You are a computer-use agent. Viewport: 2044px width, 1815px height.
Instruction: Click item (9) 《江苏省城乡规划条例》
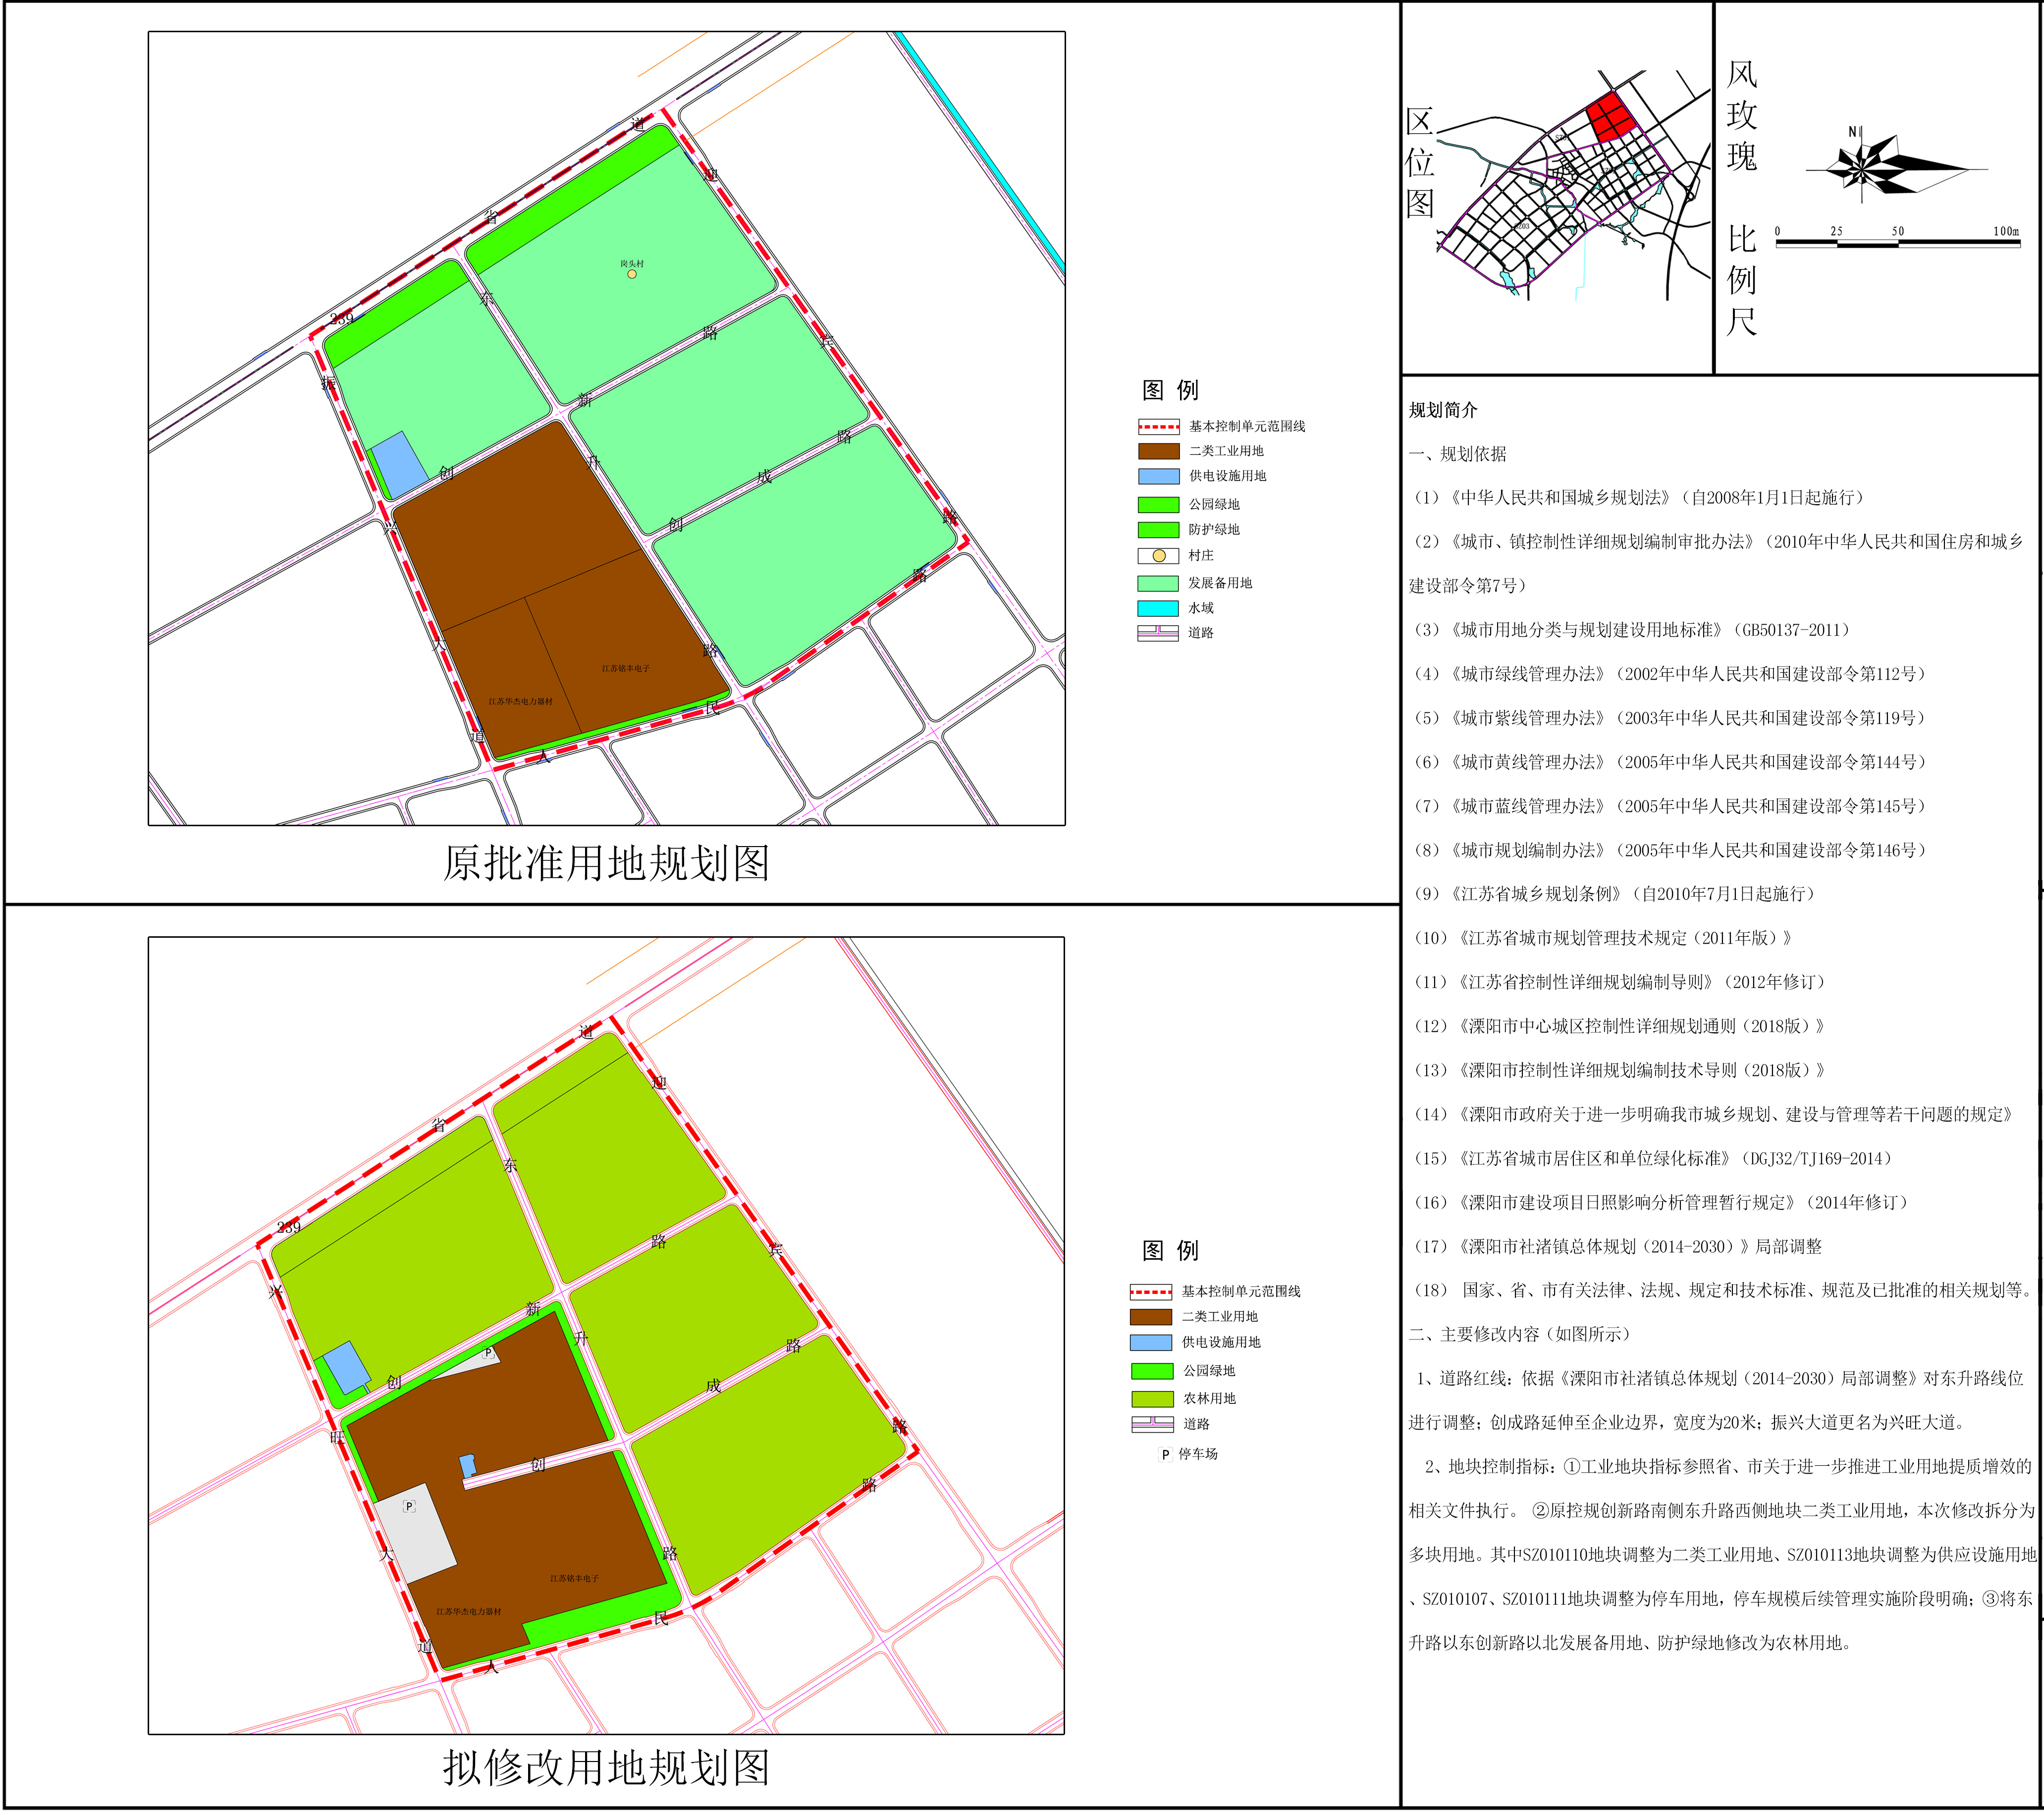coord(1613,894)
